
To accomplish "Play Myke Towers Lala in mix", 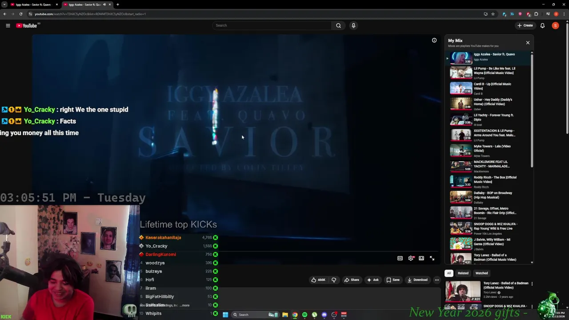I will [x=488, y=151].
